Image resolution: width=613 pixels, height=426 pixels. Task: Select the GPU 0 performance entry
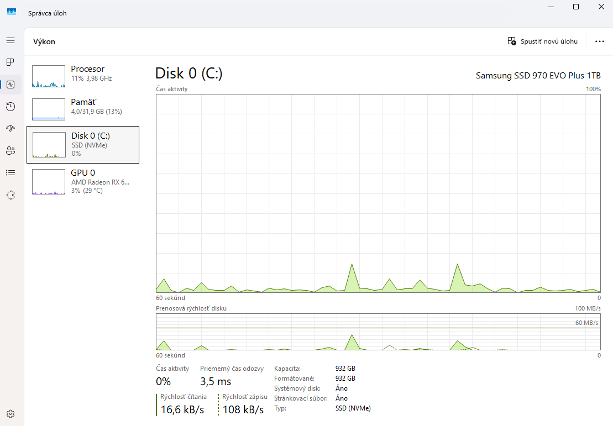coord(83,182)
